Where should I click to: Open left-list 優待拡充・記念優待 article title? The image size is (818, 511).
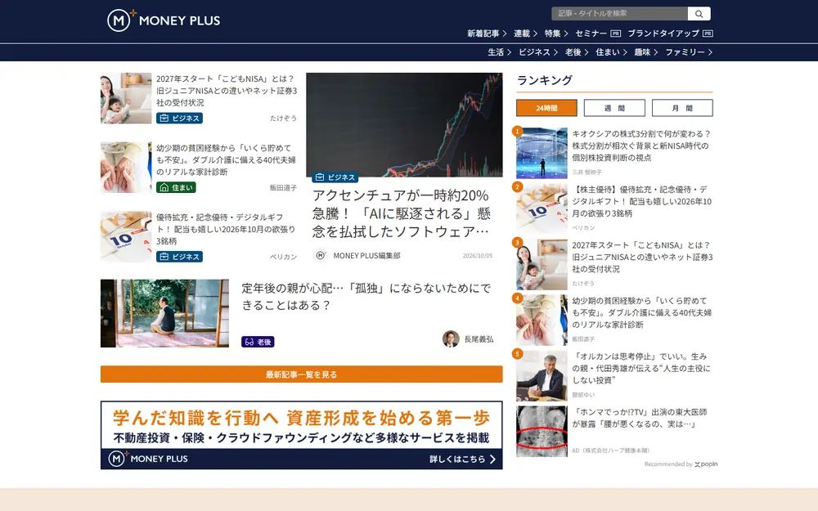coord(227,229)
